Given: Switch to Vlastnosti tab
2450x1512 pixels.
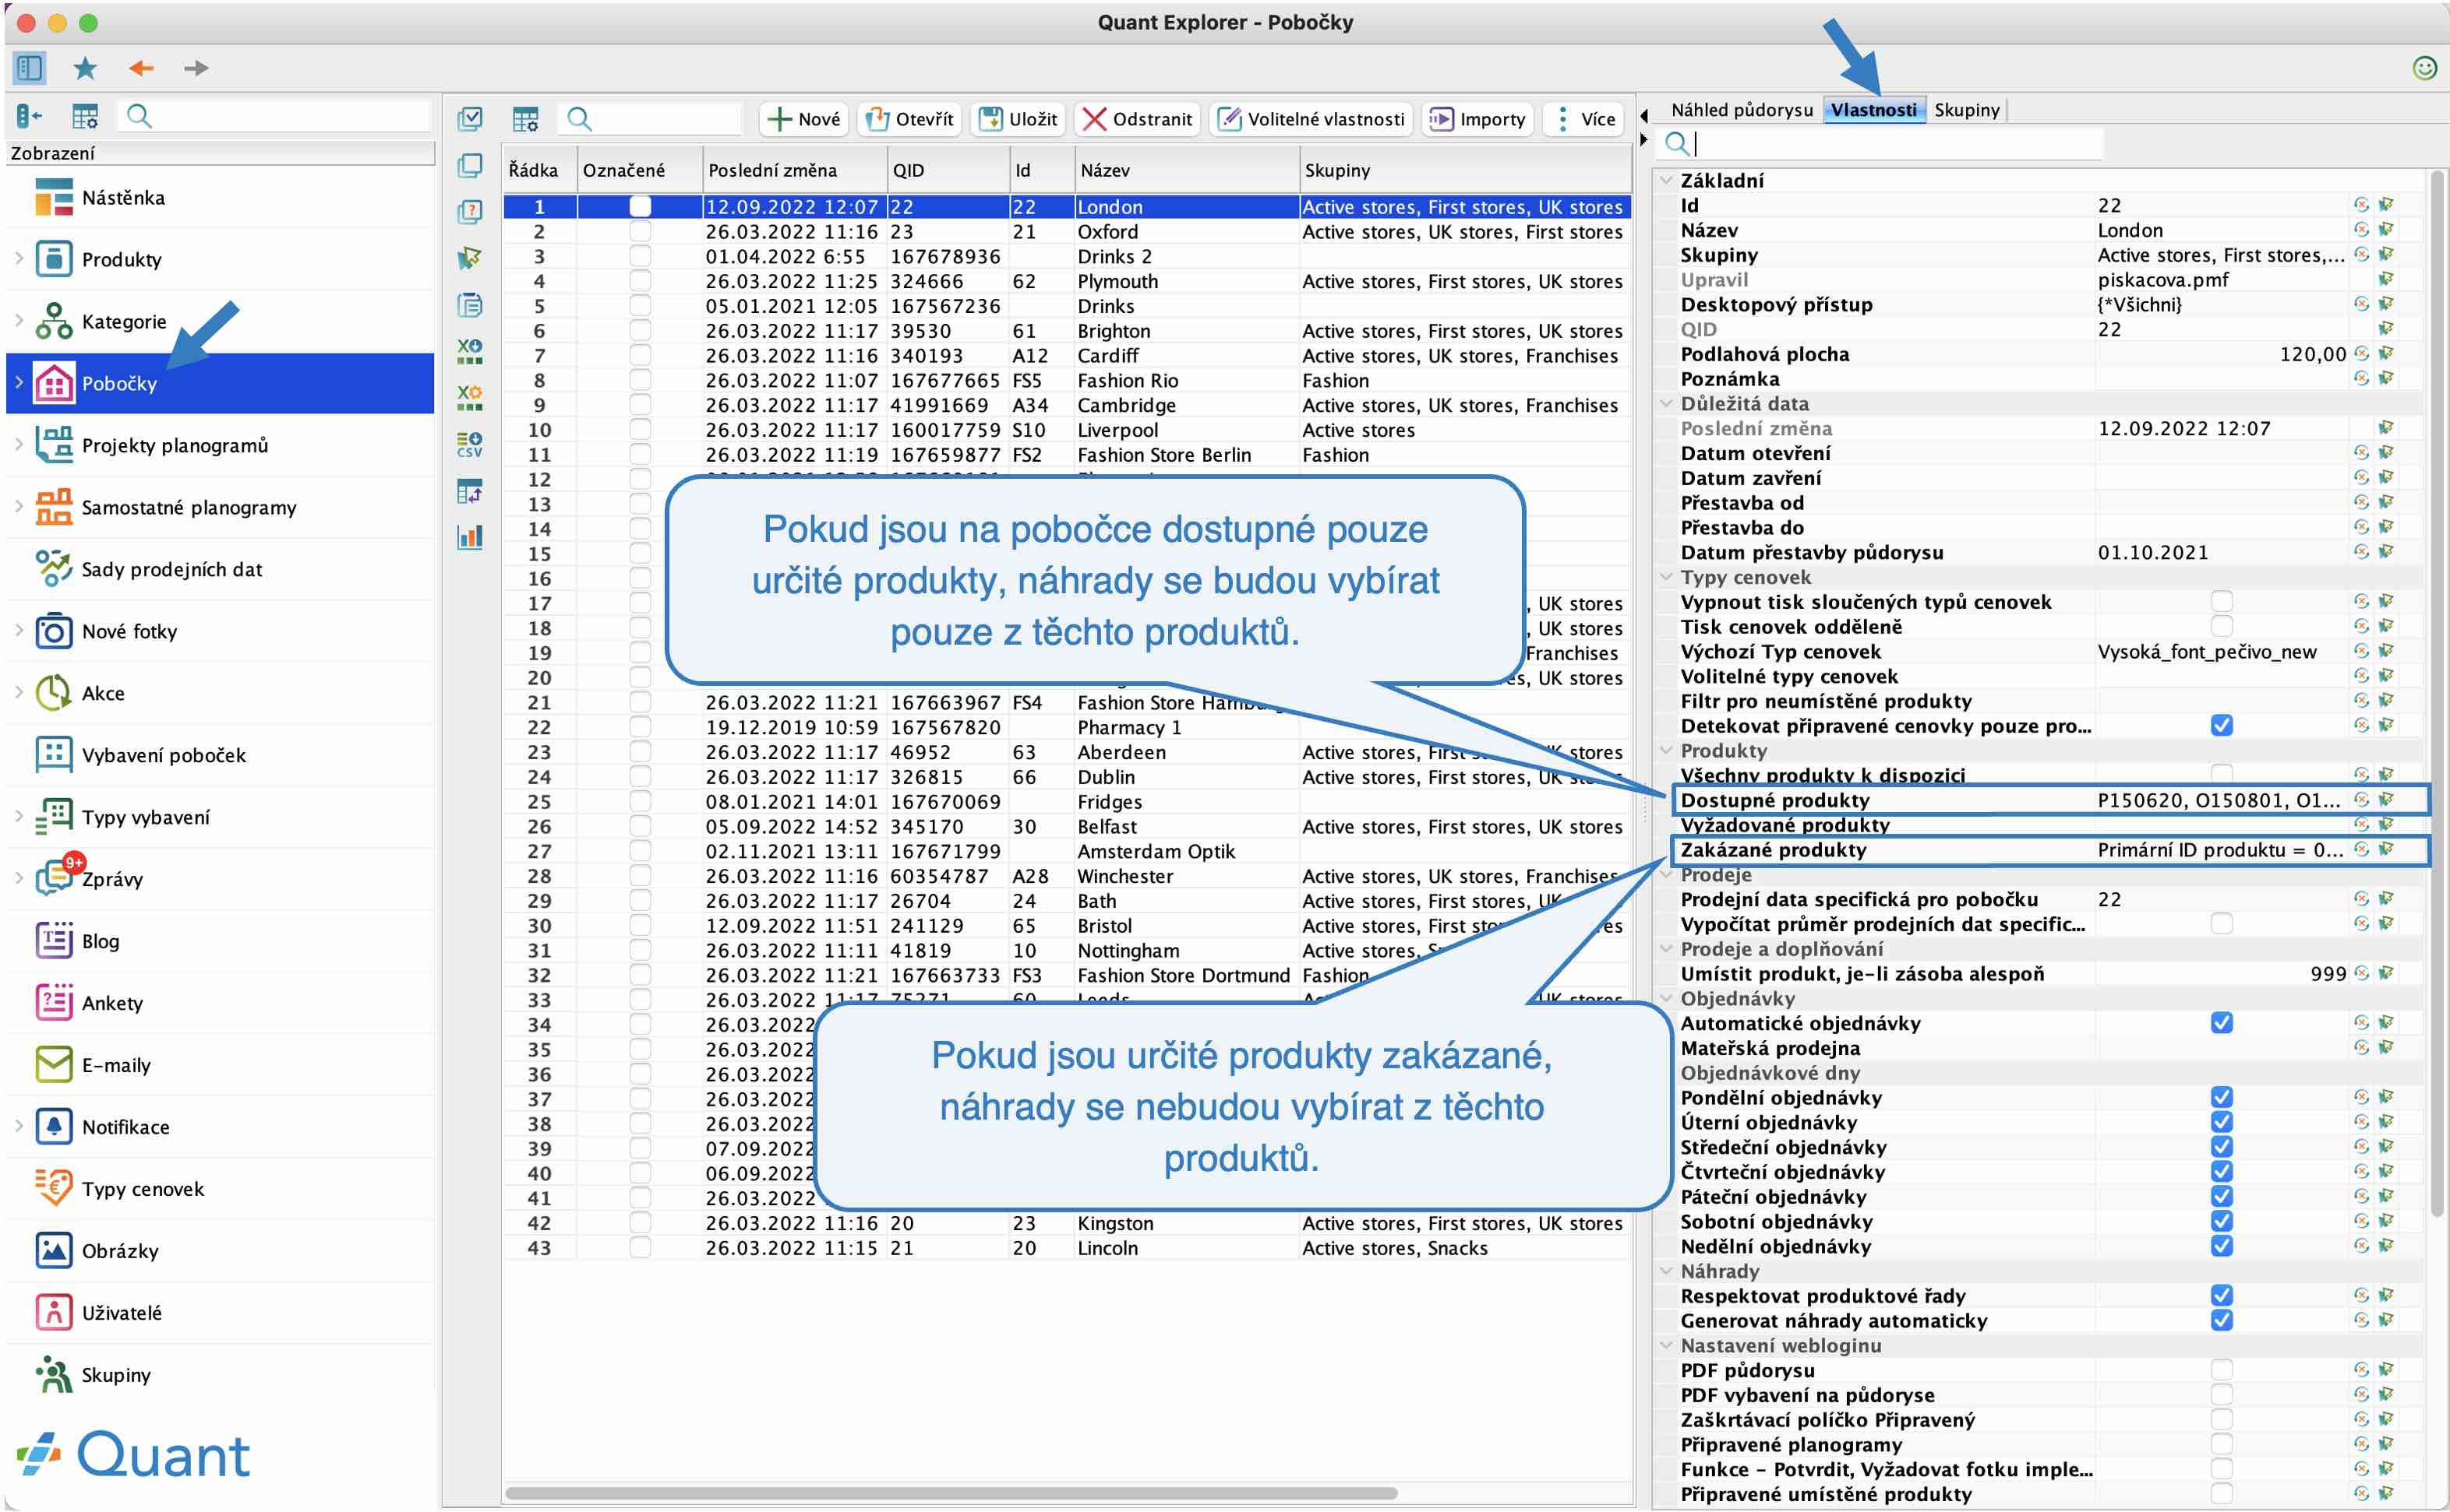Looking at the screenshot, I should pos(1873,110).
